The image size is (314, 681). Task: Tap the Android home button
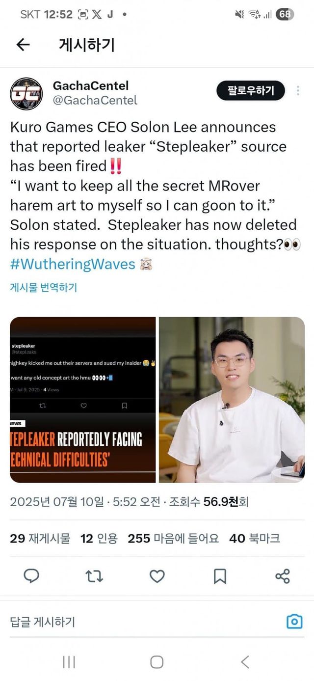[x=157, y=662]
